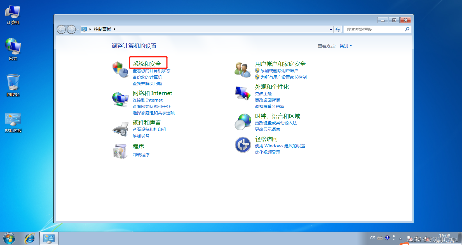Select the 回收站 recycle bin icon
The height and width of the screenshot is (245, 462).
(x=13, y=85)
